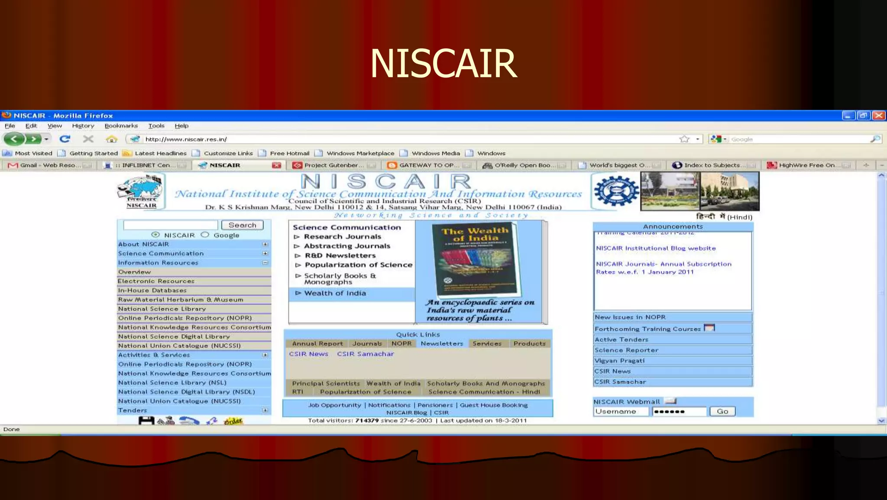Click the Most Visited bookmark icon
The image size is (887, 500).
point(7,153)
